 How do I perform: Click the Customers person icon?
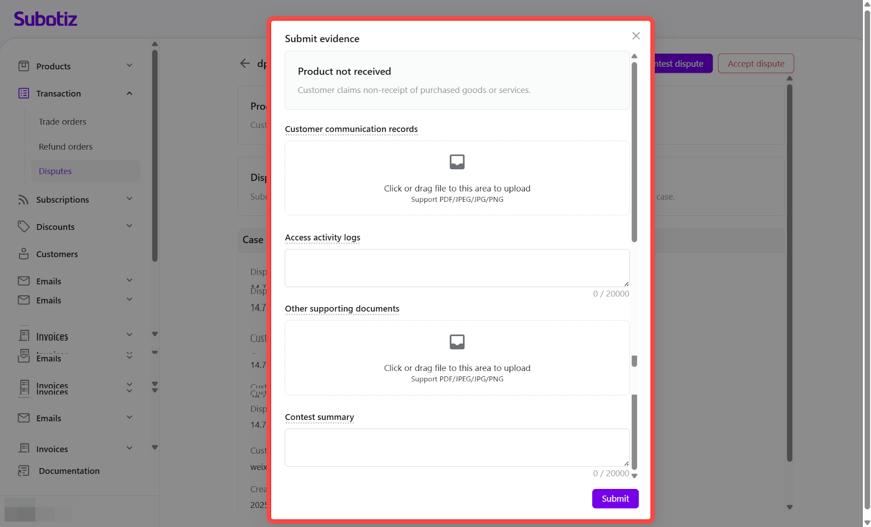point(23,254)
